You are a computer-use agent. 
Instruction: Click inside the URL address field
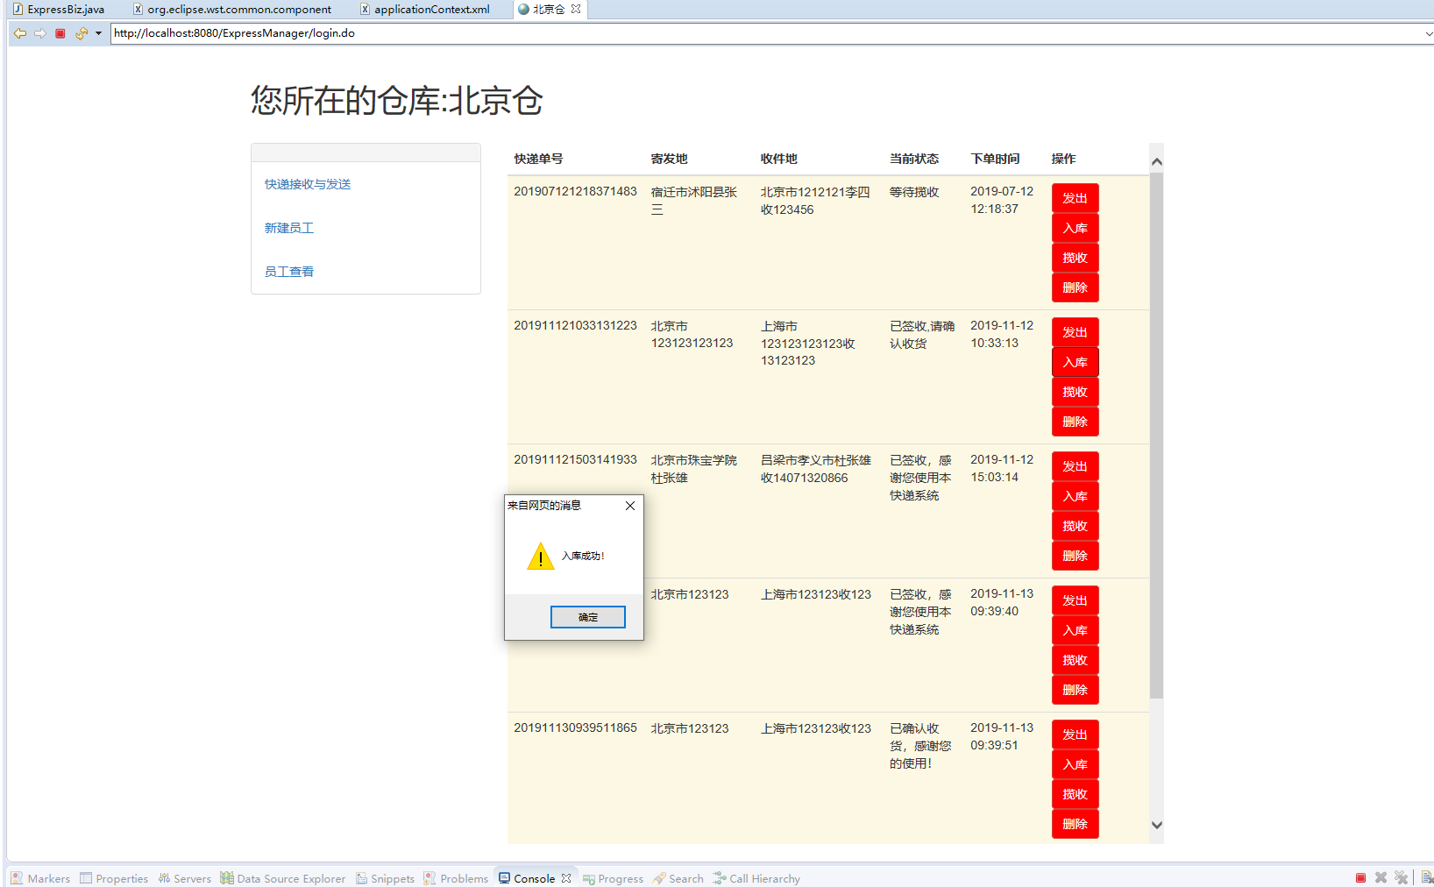(x=351, y=33)
